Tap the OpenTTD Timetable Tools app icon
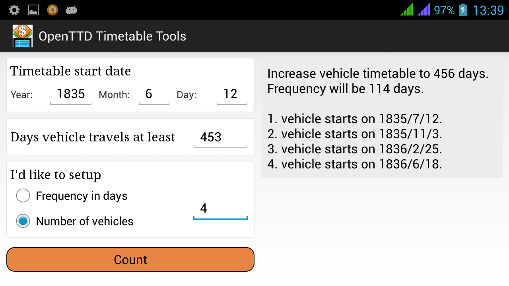Viewport: 509px width, 286px height. (22, 36)
